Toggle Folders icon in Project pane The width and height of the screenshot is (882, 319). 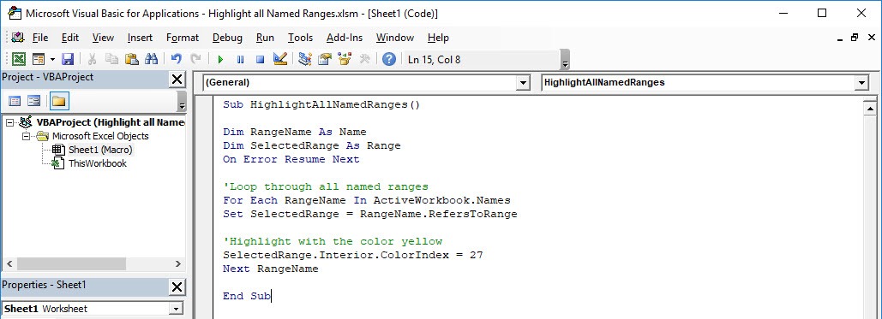[x=59, y=101]
